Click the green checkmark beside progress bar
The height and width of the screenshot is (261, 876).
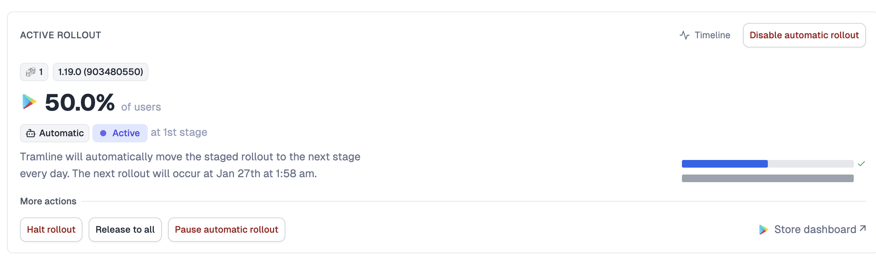(861, 164)
